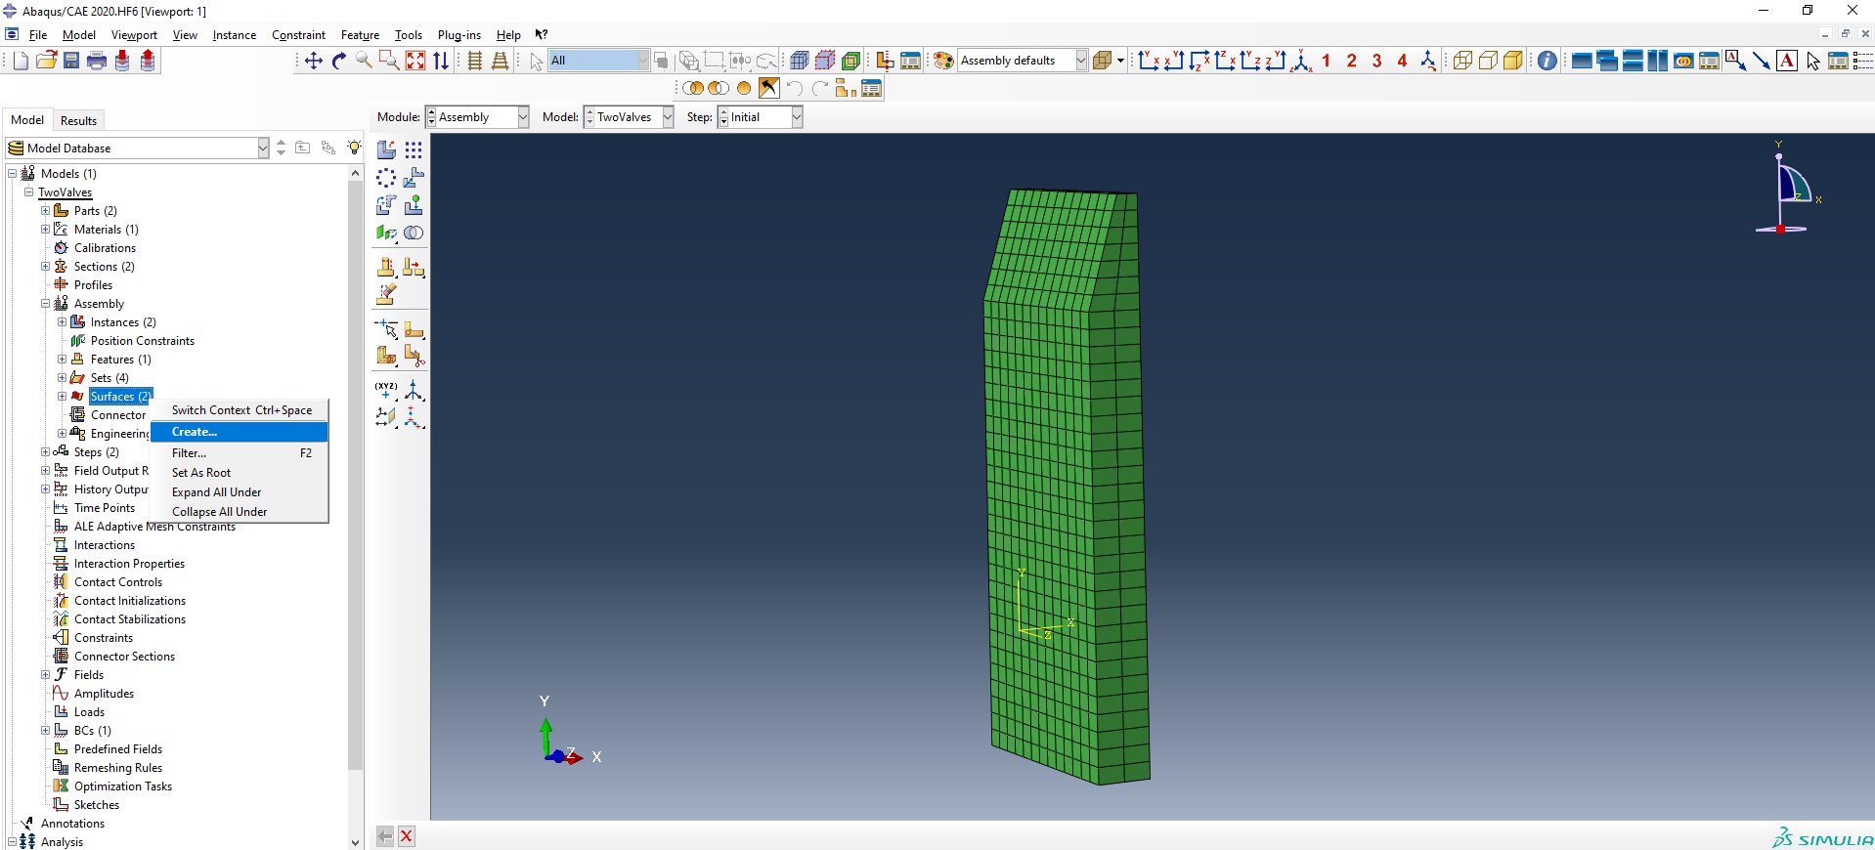Click the previous step back arrow
Screen dimensions: 1875x850
coord(385,836)
